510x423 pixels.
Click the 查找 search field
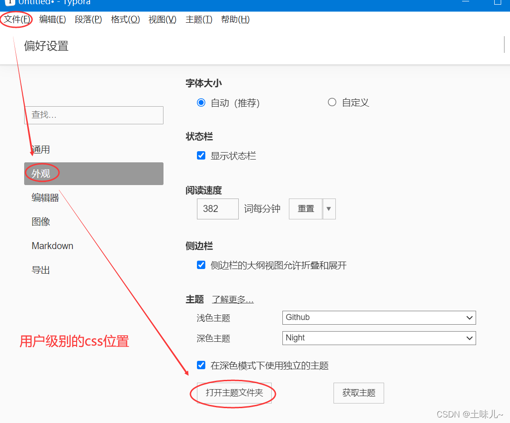click(94, 115)
